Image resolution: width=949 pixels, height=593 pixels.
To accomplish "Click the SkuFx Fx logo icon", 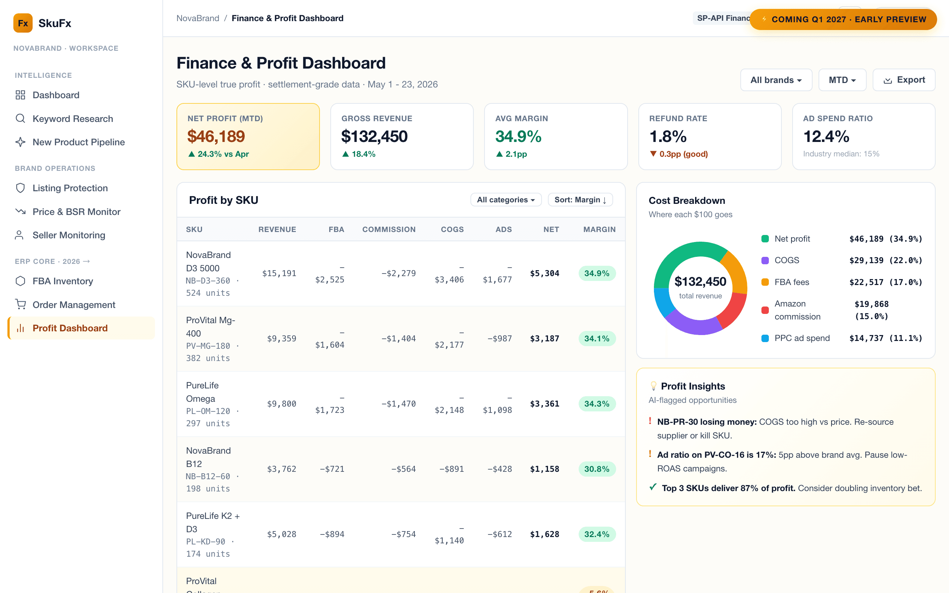I will pyautogui.click(x=23, y=23).
